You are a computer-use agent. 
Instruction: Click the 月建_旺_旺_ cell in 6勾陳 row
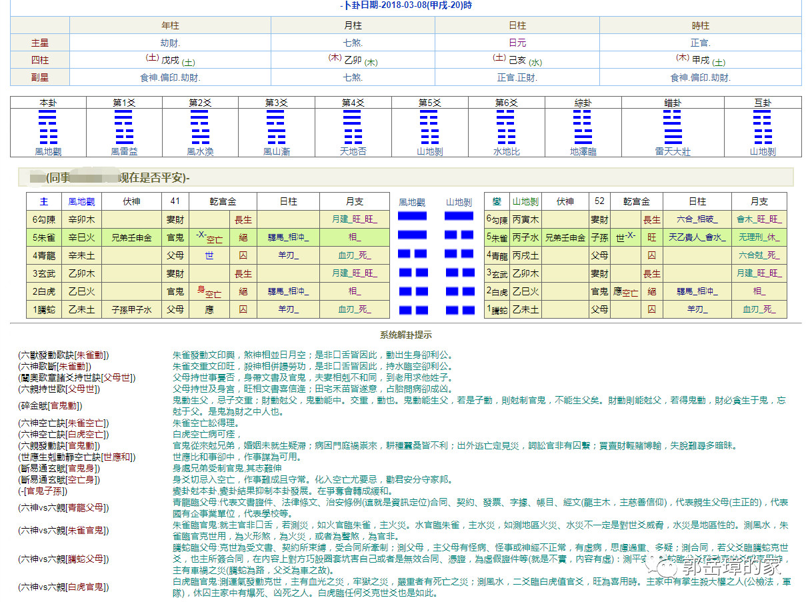[355, 219]
